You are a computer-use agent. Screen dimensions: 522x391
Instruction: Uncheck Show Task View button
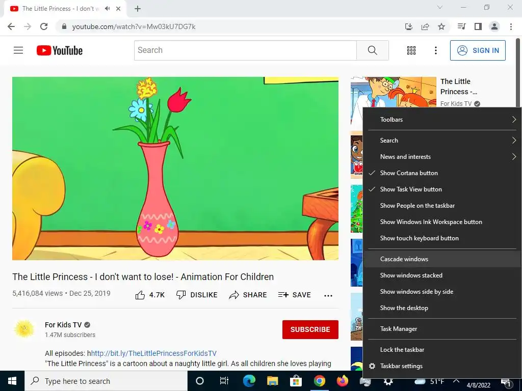[442, 189]
